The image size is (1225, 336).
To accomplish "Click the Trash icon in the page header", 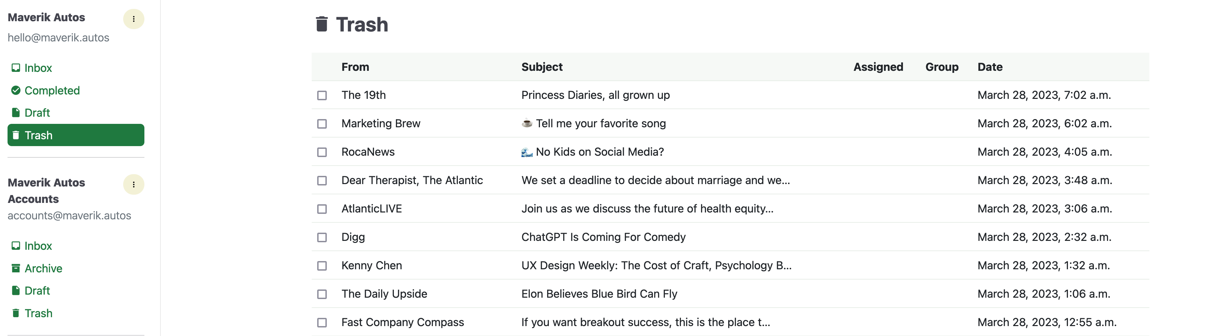I will [x=322, y=24].
